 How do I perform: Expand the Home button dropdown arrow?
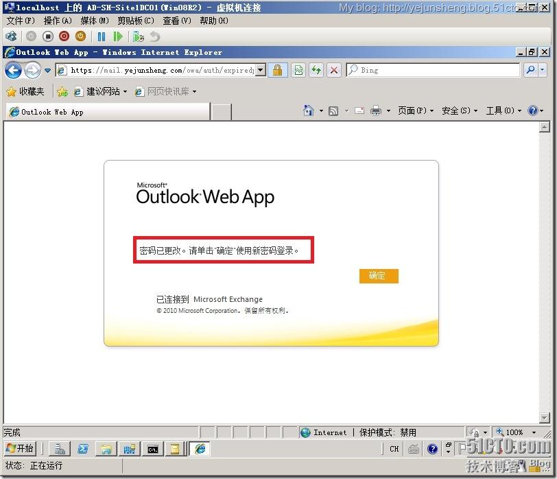click(321, 111)
